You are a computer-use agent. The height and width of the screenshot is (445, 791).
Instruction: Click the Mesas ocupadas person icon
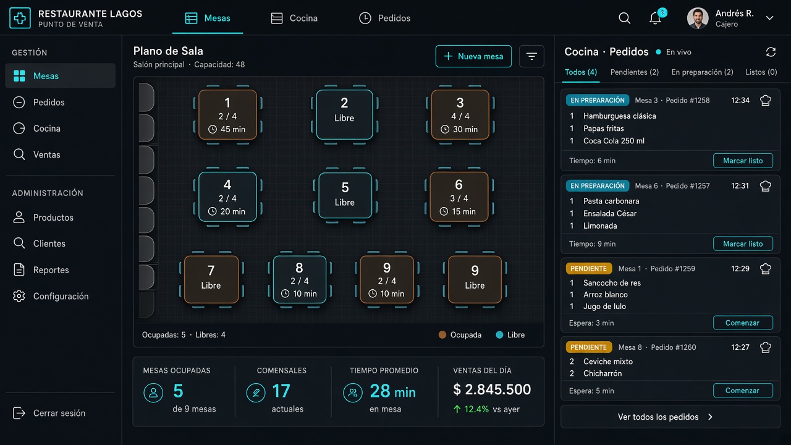point(153,392)
